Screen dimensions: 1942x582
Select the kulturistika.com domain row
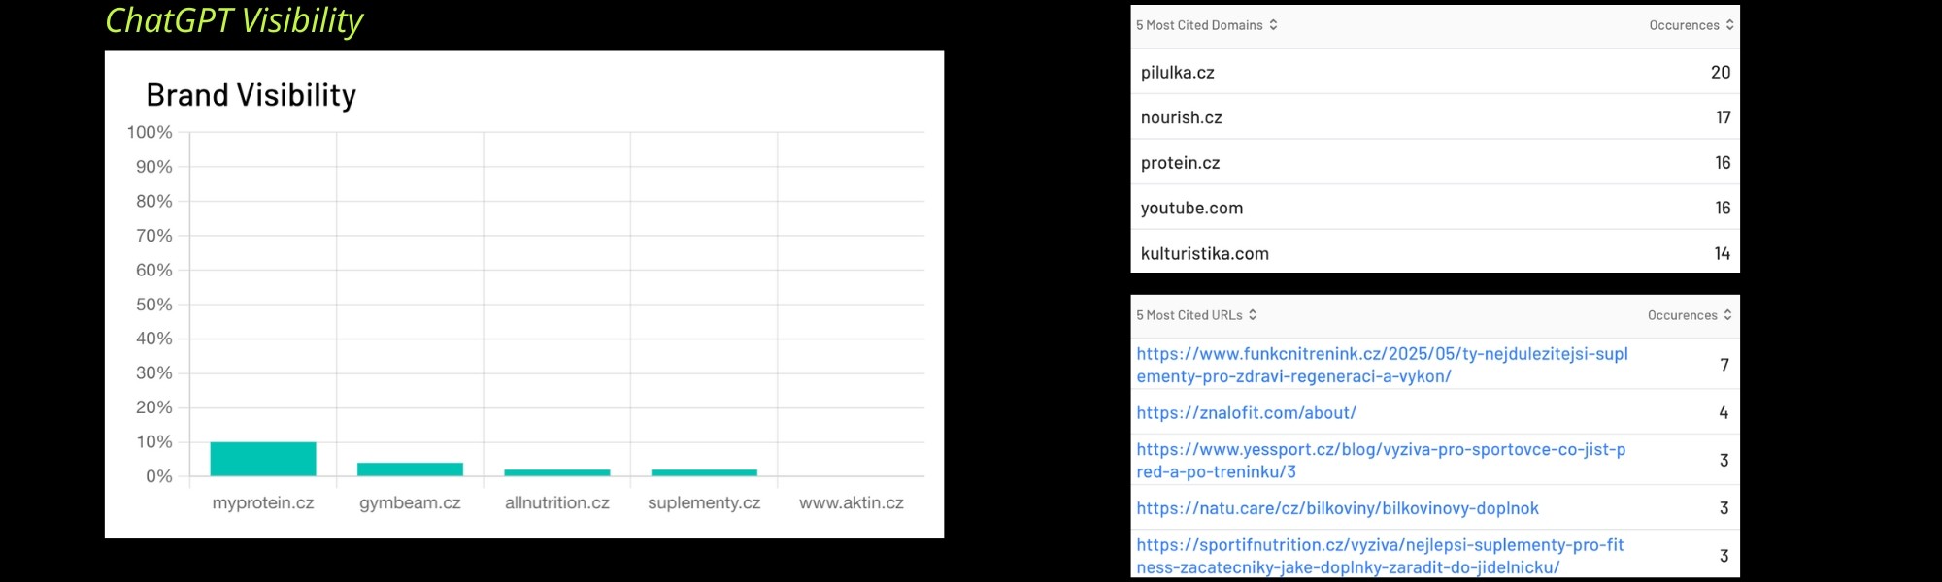click(x=1435, y=253)
